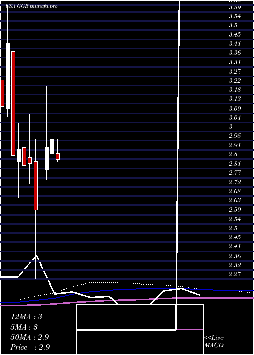
Task: Click the last small red candle on the right
Action: (58, 156)
